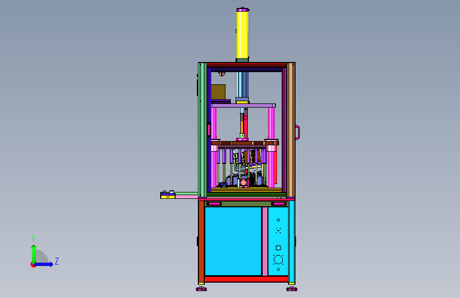Viewport: 460px width, 298px height.
Task: Click the red origin ball of the triad
Action: (33, 265)
